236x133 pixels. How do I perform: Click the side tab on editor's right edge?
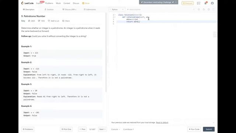pyautogui.click(x=215, y=34)
